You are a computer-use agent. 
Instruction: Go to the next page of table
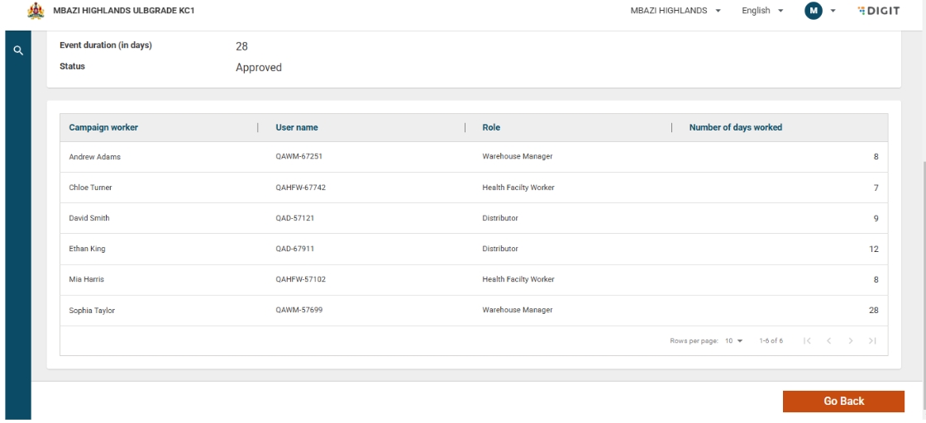tap(852, 341)
